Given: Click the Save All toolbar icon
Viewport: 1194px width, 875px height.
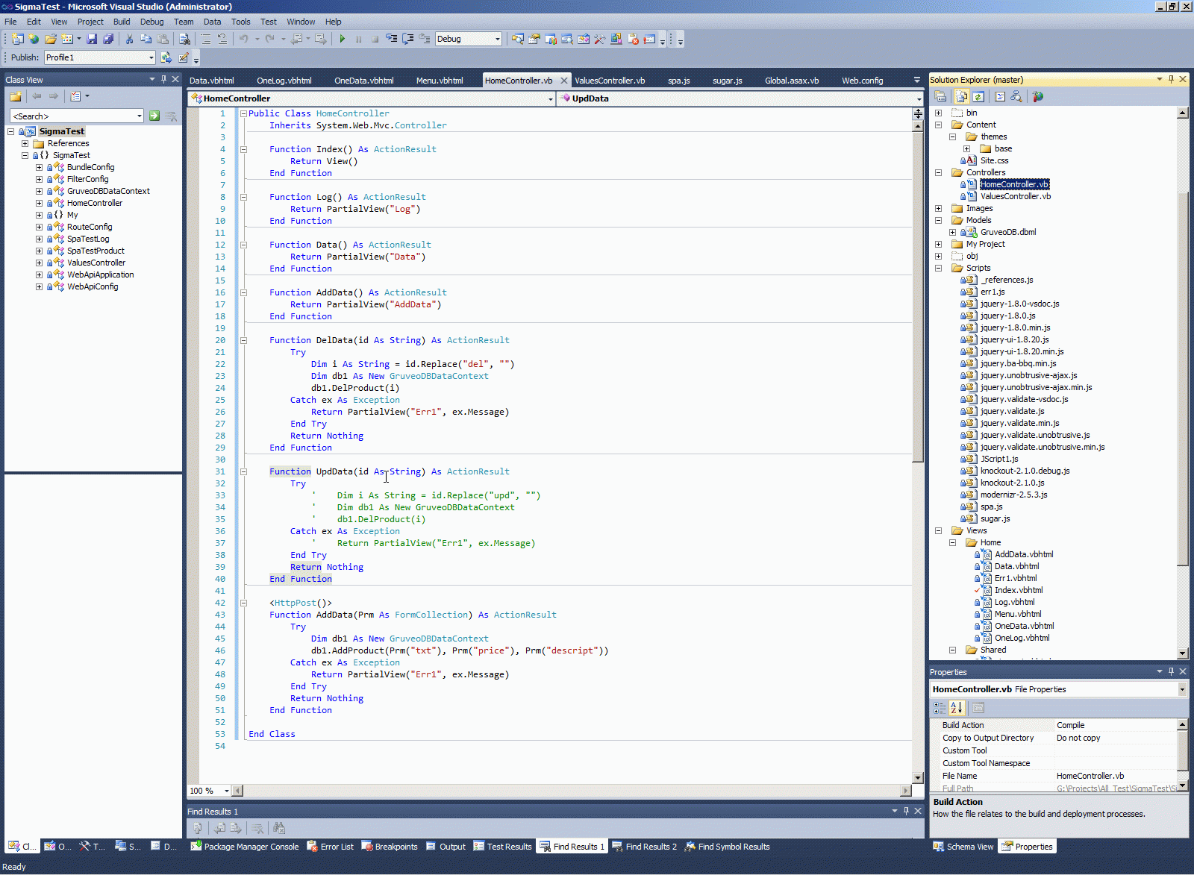Looking at the screenshot, I should coord(108,39).
